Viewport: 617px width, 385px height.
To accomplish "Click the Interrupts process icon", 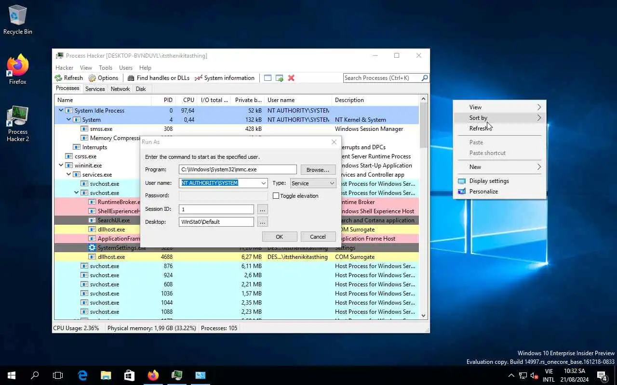I will [77, 147].
